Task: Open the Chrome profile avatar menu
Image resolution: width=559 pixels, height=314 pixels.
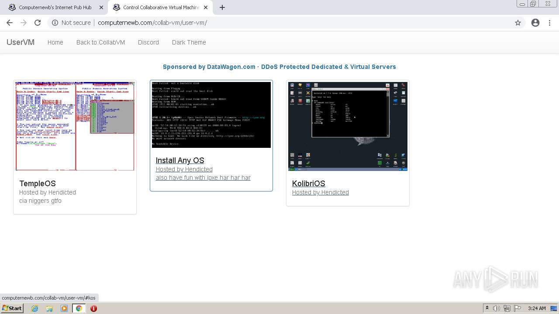Action: [x=535, y=23]
